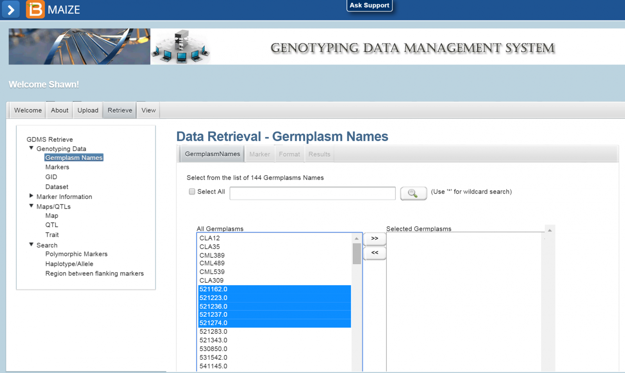Expand the Marker Information tree node

coord(31,196)
